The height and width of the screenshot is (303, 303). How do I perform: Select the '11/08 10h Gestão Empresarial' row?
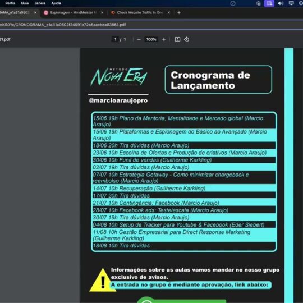[x=184, y=235]
